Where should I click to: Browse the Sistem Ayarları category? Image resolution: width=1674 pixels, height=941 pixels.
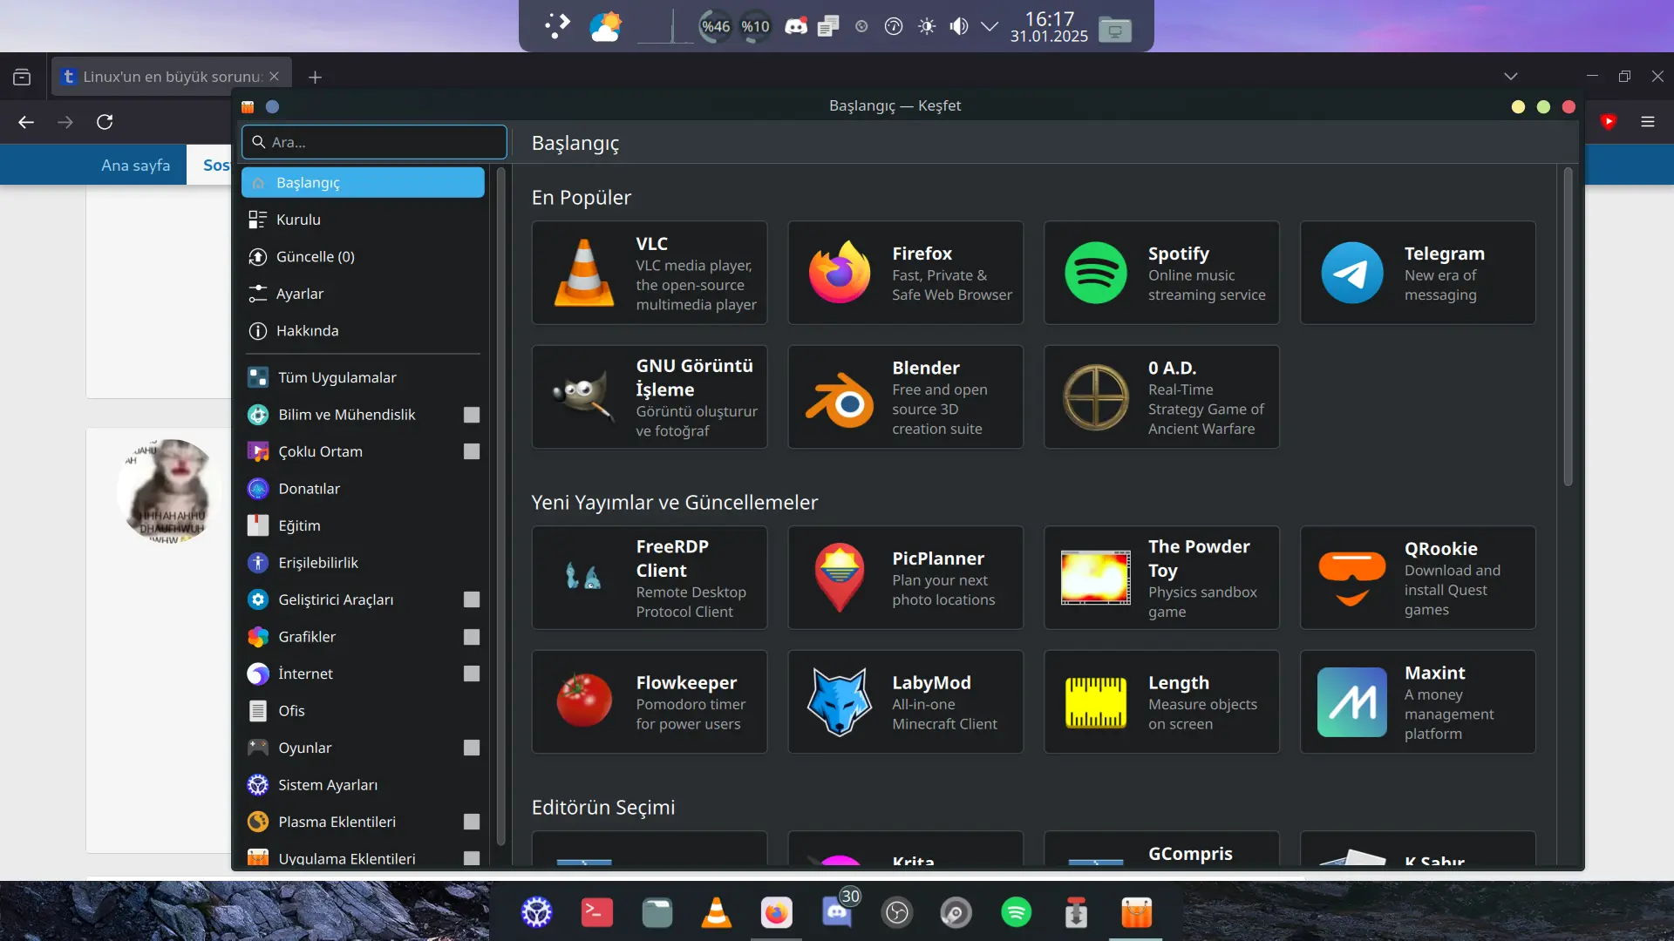coord(363,785)
